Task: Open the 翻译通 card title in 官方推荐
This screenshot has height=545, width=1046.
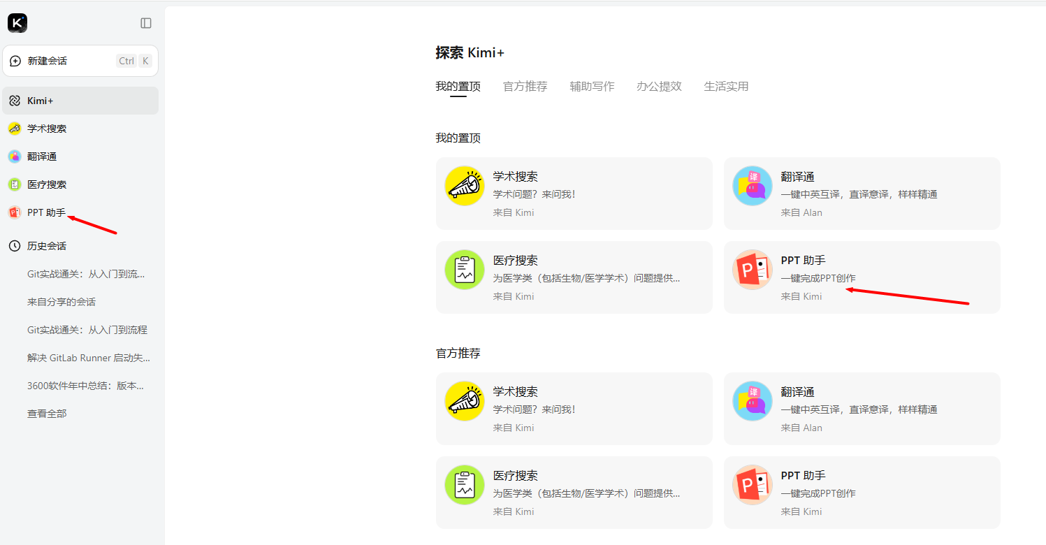Action: 798,392
